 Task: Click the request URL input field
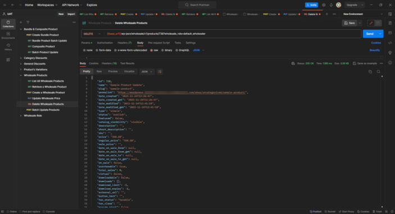233,34
